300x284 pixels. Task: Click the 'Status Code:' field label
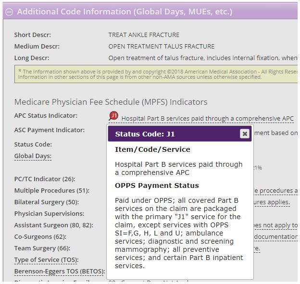(x=33, y=144)
